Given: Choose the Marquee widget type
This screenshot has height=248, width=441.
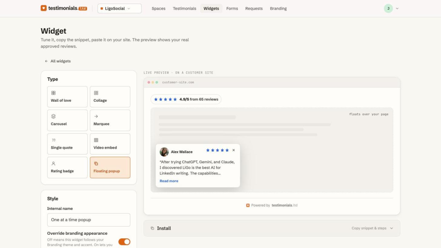Looking at the screenshot, I should point(110,120).
